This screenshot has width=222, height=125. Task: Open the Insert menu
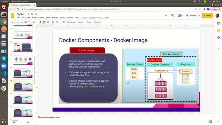click(34, 18)
